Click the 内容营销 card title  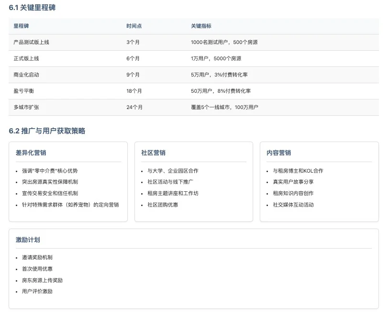point(278,153)
